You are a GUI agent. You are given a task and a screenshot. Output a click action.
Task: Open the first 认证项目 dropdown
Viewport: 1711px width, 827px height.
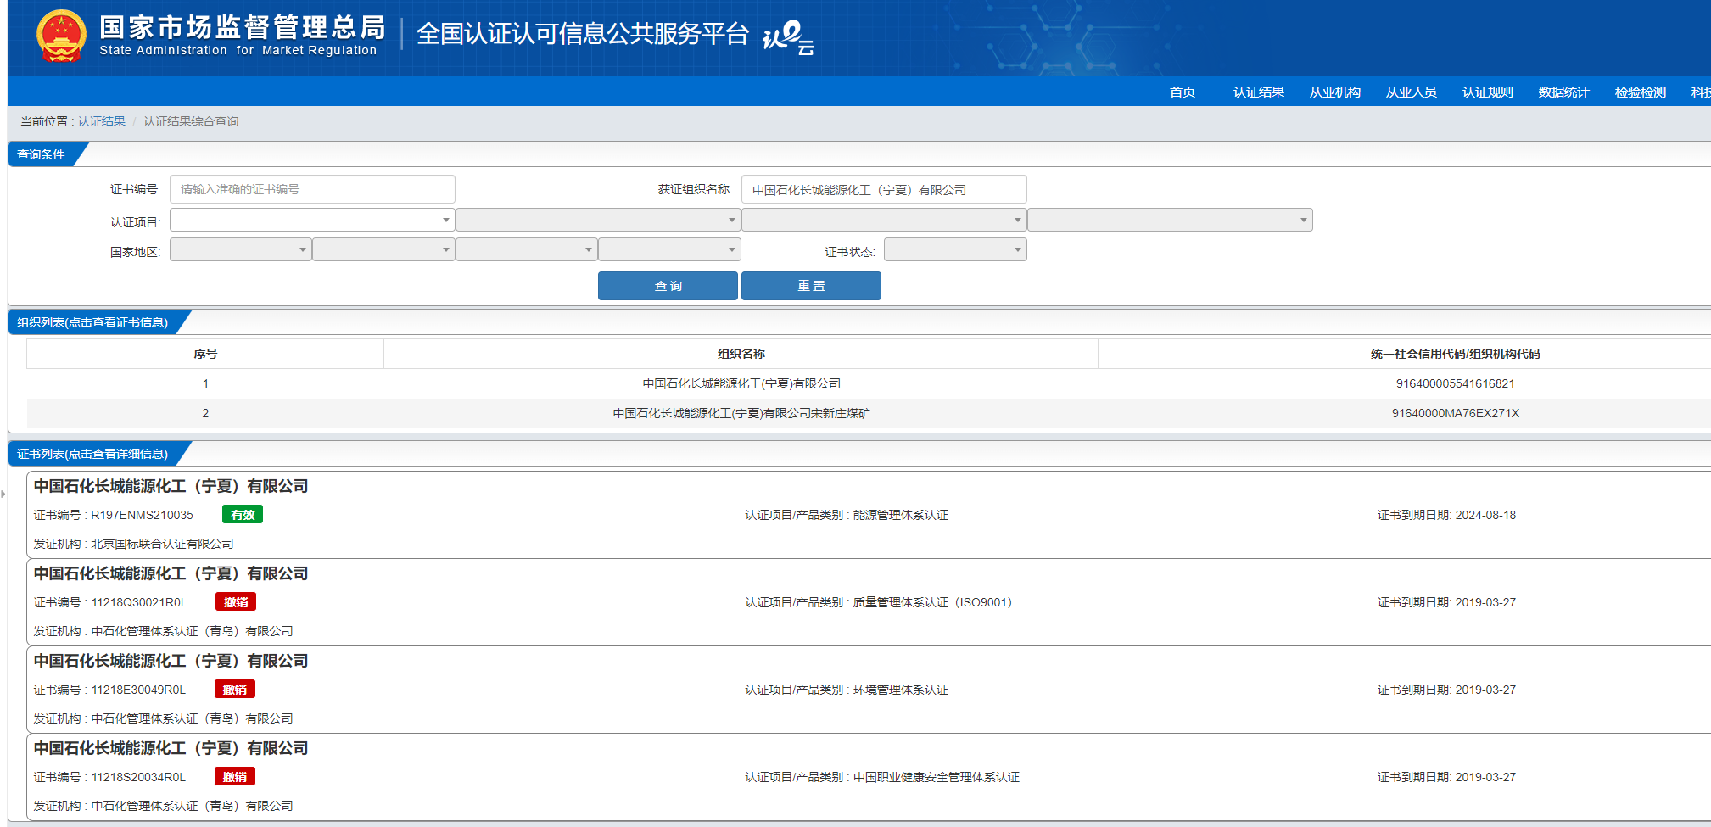pos(312,221)
